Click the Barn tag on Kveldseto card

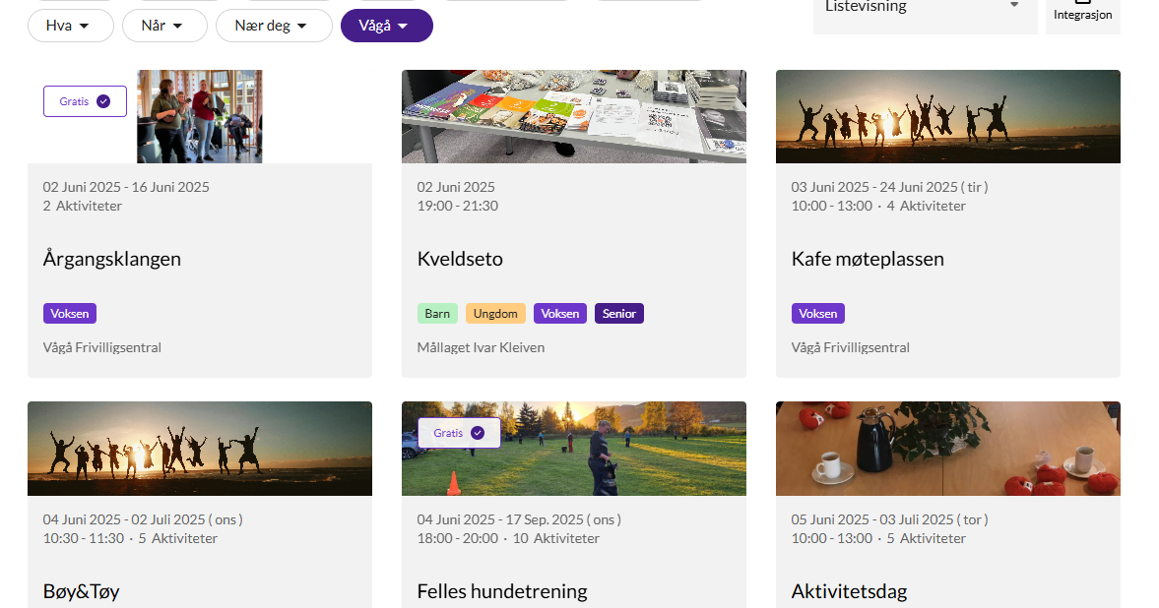[x=437, y=313]
